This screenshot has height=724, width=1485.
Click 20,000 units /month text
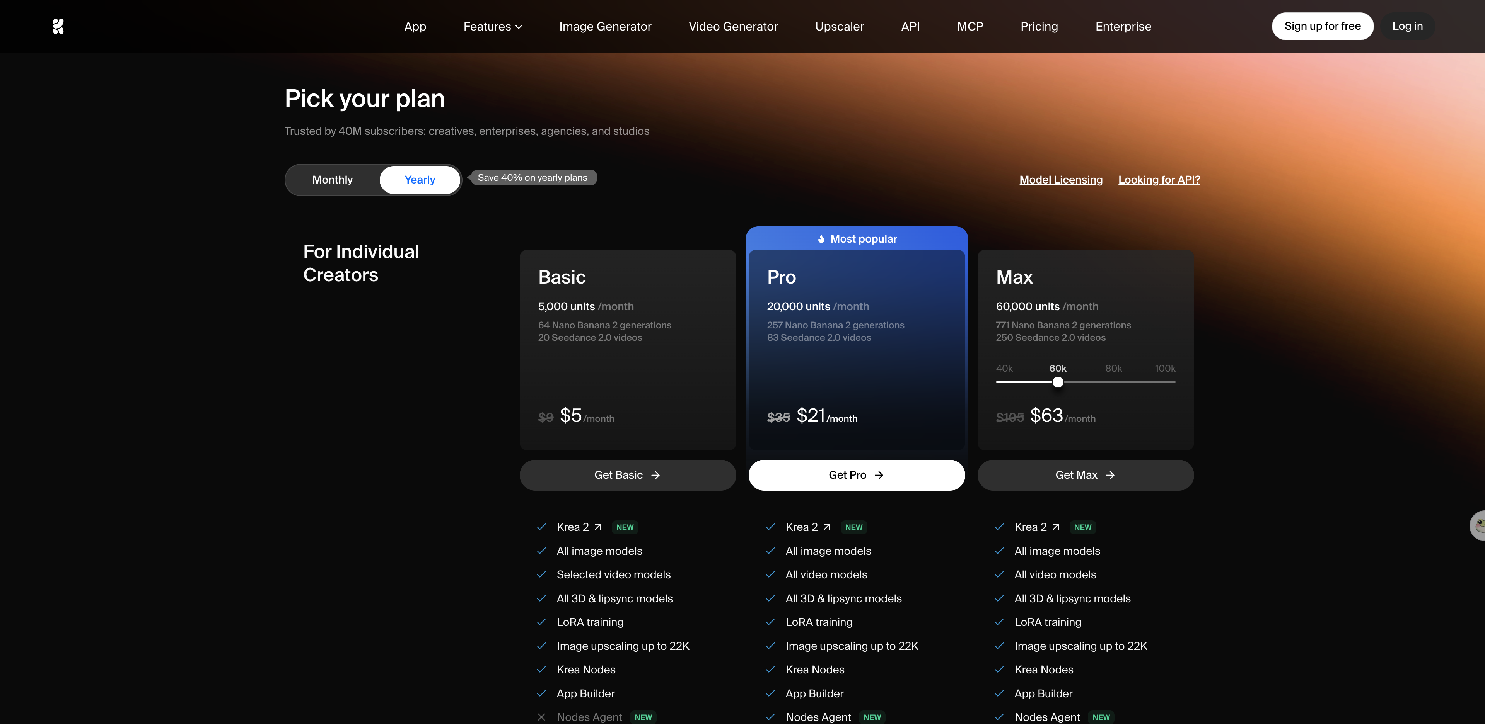pyautogui.click(x=818, y=306)
